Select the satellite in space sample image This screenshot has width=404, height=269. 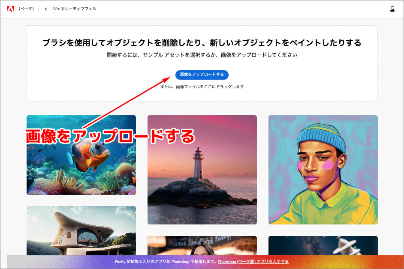click(323, 246)
